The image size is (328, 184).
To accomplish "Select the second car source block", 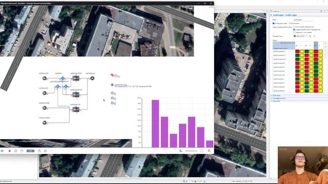I will click(45, 93).
